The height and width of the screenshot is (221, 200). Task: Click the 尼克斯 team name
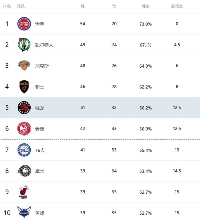click(42, 66)
